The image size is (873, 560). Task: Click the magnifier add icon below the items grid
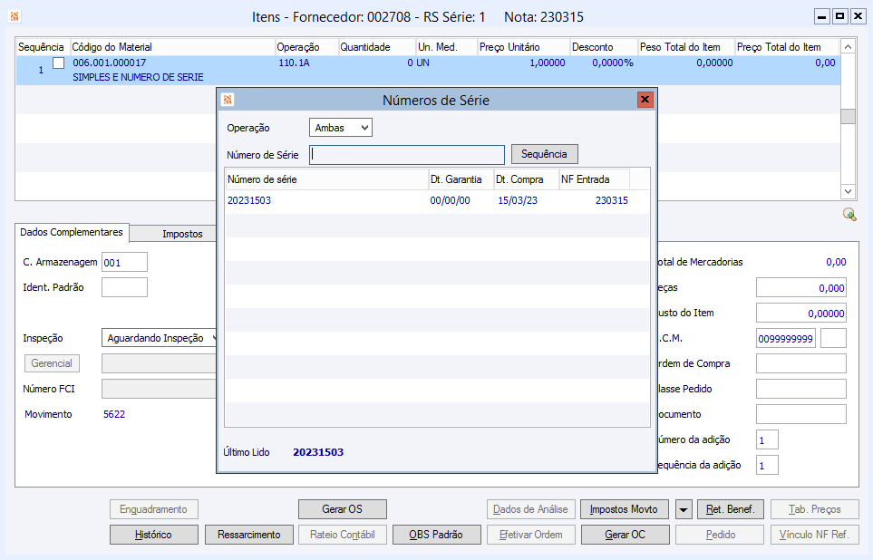click(849, 215)
